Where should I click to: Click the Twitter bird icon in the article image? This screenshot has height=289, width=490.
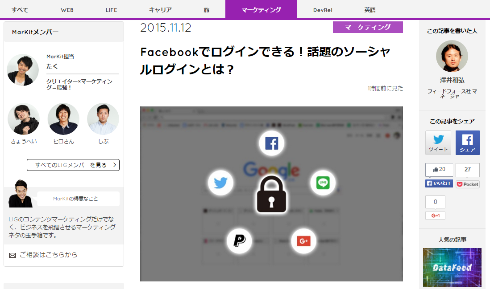point(220,183)
